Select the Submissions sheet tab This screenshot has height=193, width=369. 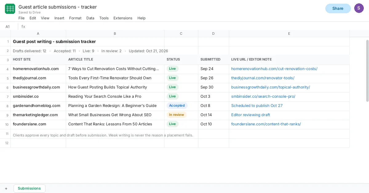[30, 188]
